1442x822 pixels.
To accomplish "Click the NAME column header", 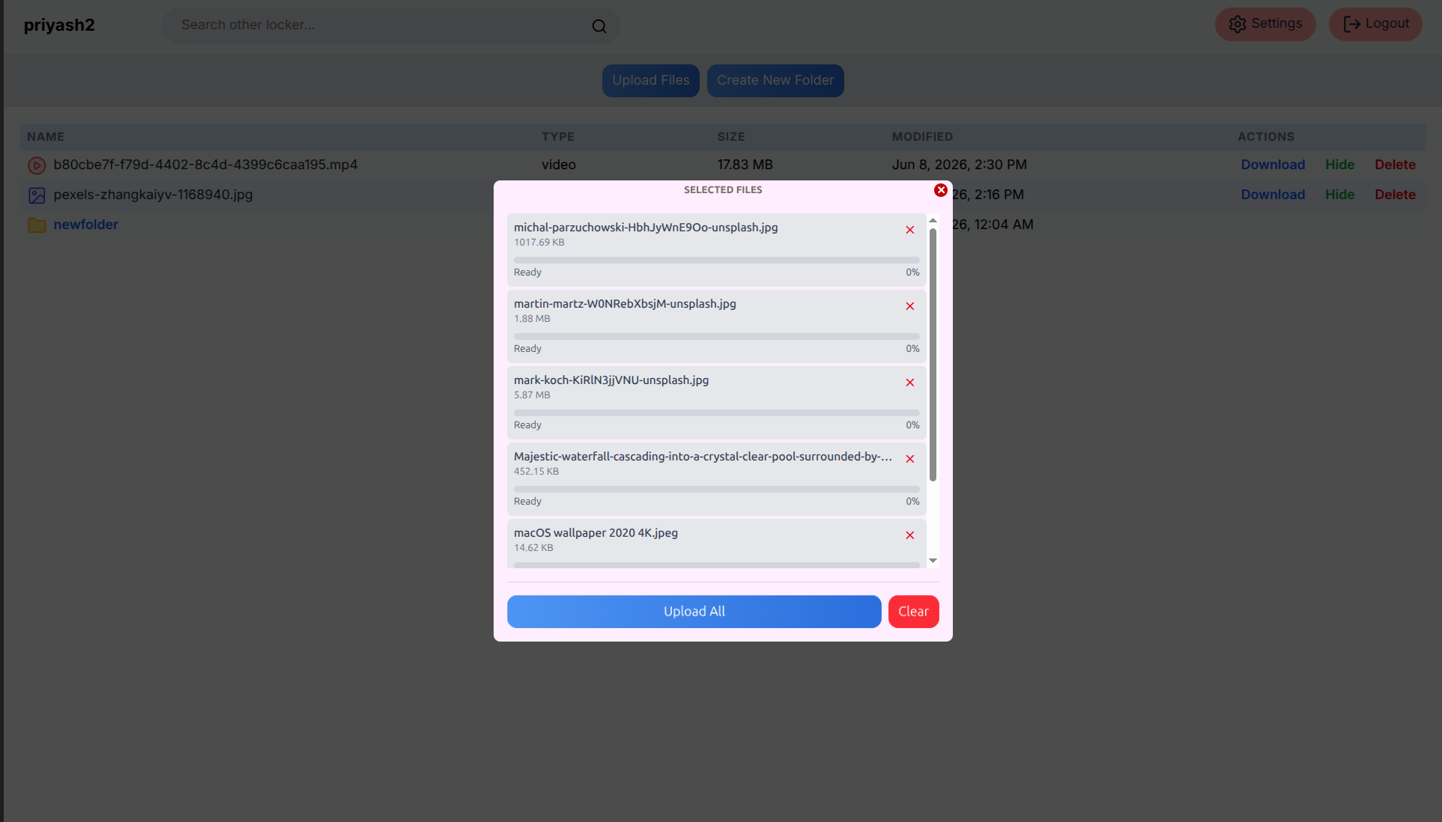I will click(x=46, y=137).
